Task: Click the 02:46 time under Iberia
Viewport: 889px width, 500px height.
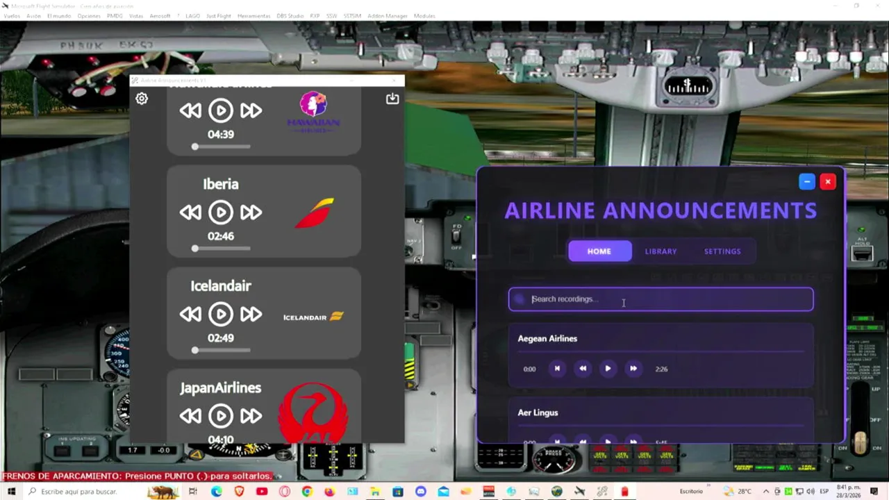Action: tap(221, 236)
